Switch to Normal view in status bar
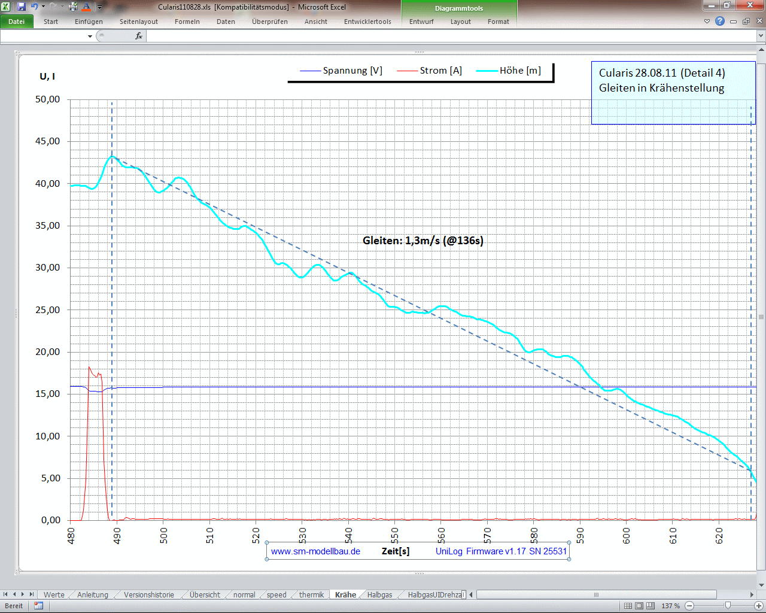The image size is (766, 613). pos(628,606)
